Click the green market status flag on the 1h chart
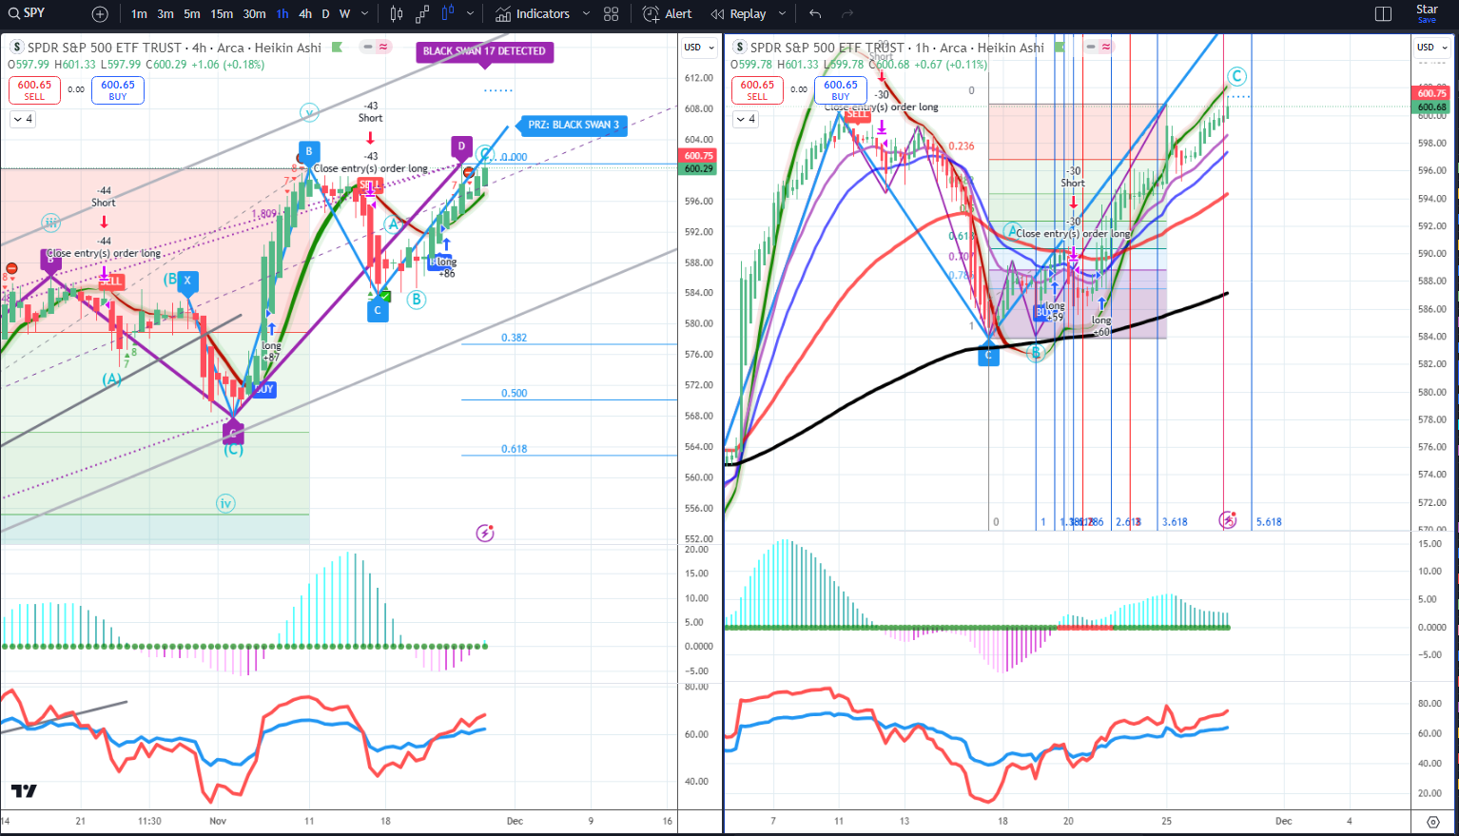This screenshot has height=836, width=1459. tap(1060, 47)
